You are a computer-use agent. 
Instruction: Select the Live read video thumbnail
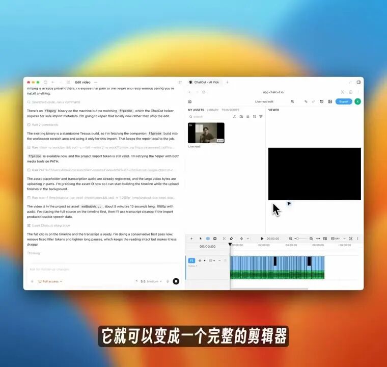click(206, 133)
